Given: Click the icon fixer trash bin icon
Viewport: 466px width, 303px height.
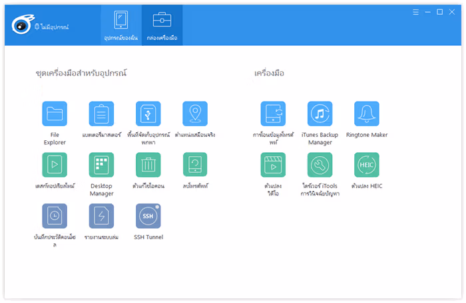Looking at the screenshot, I should (148, 165).
